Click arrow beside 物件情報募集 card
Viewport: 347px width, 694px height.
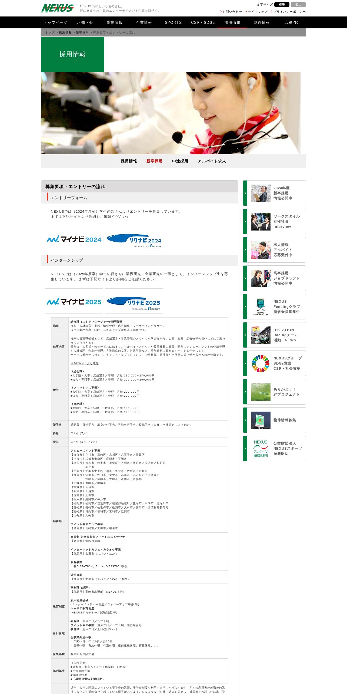click(245, 420)
